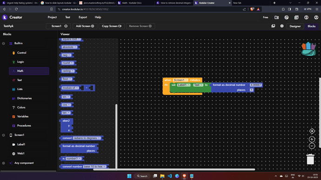Open the base 10 to hex dropdown
Screen dimensions: 321x180
click(95, 167)
